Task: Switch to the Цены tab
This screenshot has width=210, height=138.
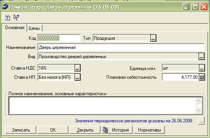Action: pos(34,28)
